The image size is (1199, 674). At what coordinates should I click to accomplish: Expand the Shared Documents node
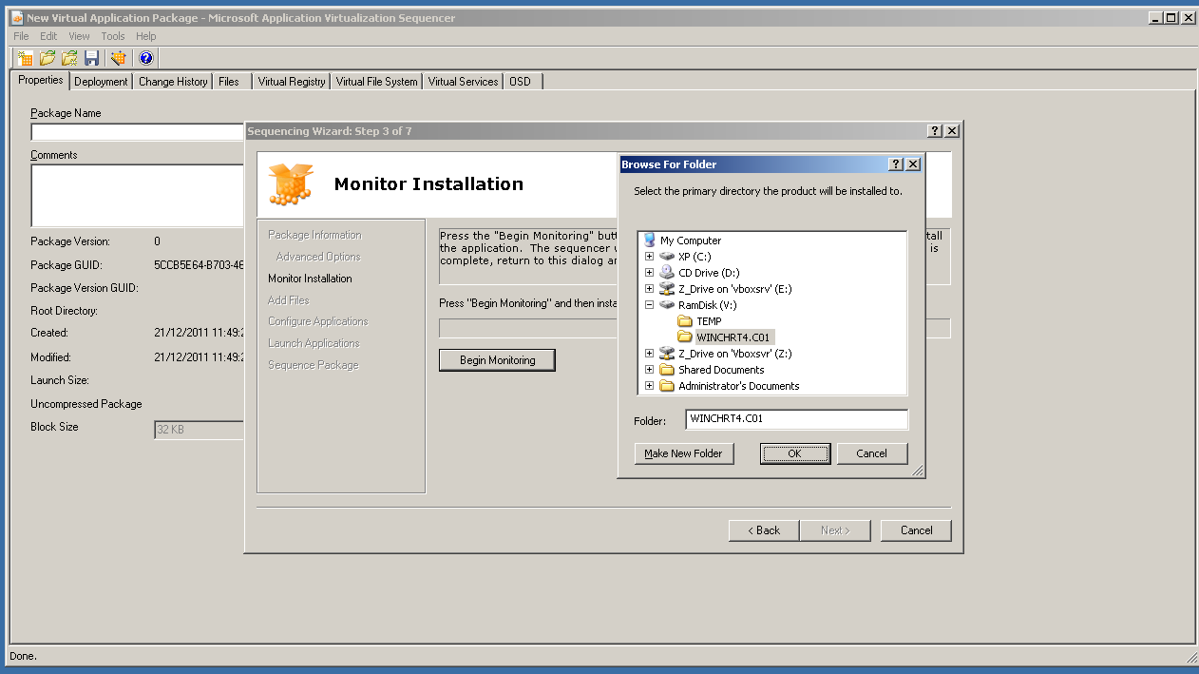tap(650, 370)
